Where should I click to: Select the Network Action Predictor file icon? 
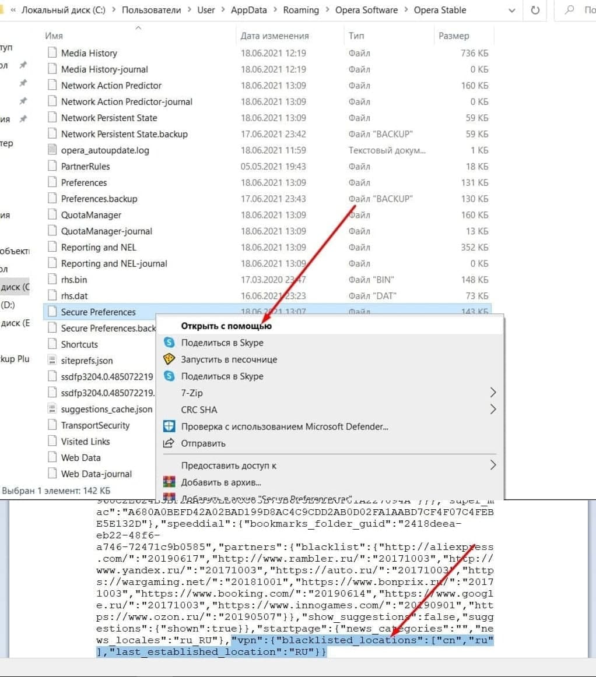pyautogui.click(x=52, y=85)
